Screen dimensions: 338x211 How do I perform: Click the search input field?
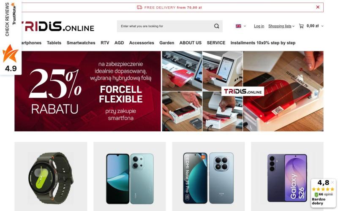click(x=165, y=26)
